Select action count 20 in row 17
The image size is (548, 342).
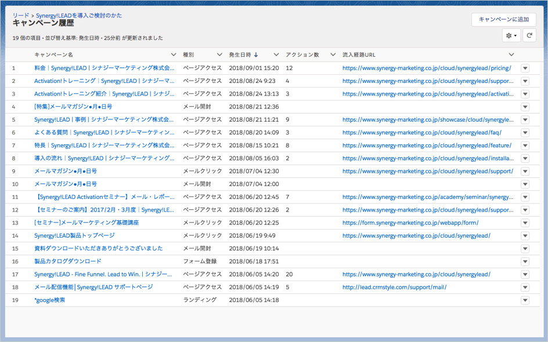[289, 275]
